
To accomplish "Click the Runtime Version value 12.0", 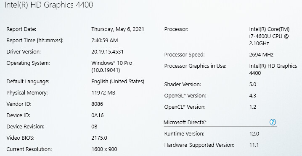I will coord(254,133).
